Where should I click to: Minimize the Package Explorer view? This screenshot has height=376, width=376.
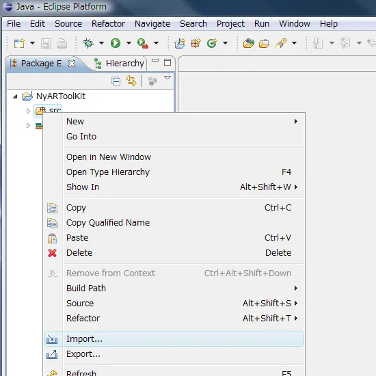pyautogui.click(x=155, y=60)
